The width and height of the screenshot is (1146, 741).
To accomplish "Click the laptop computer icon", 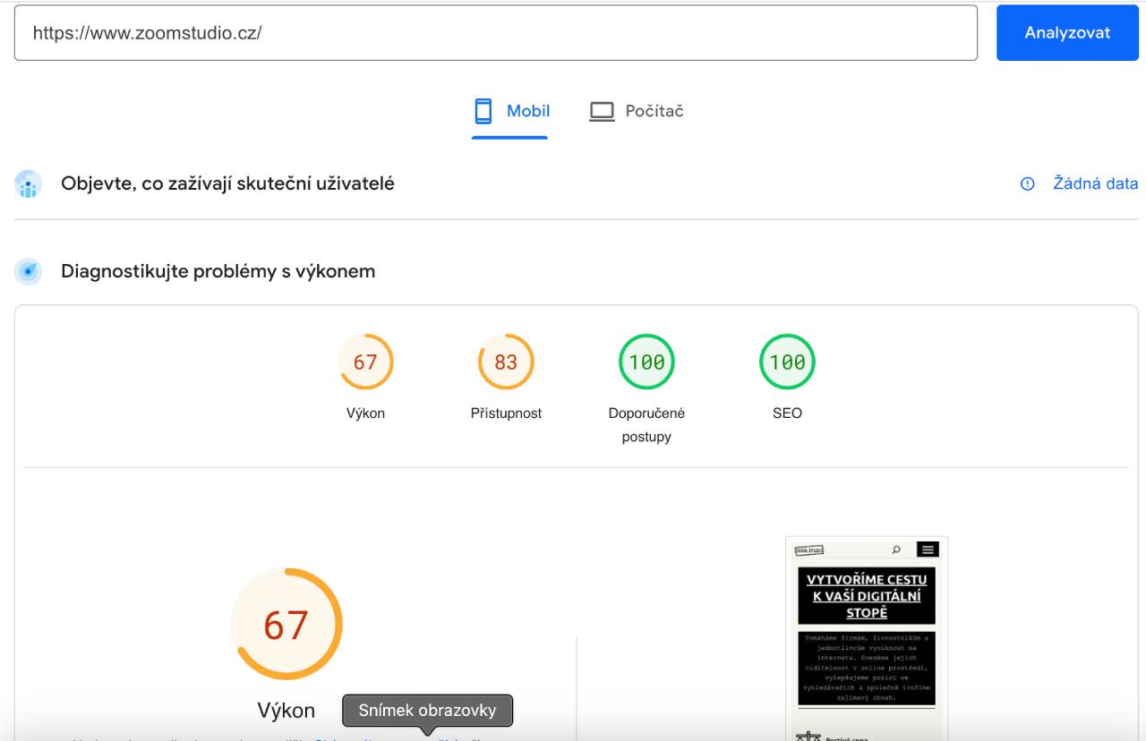I will point(602,112).
